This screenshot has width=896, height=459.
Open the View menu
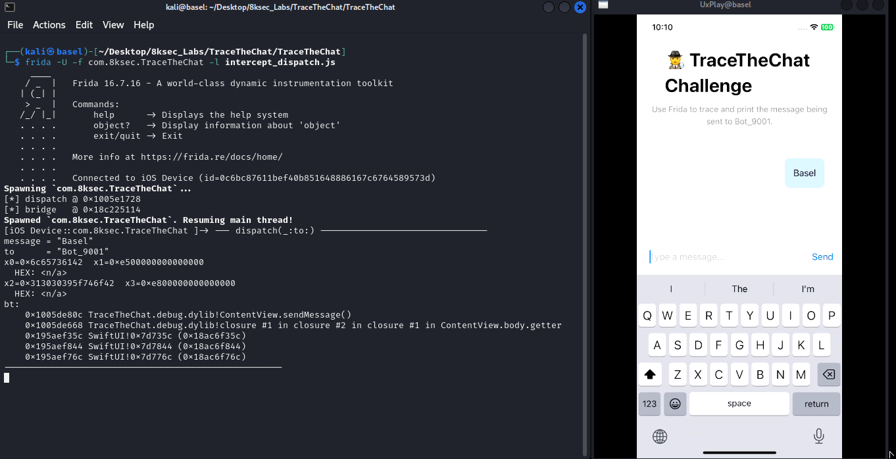pyautogui.click(x=113, y=25)
